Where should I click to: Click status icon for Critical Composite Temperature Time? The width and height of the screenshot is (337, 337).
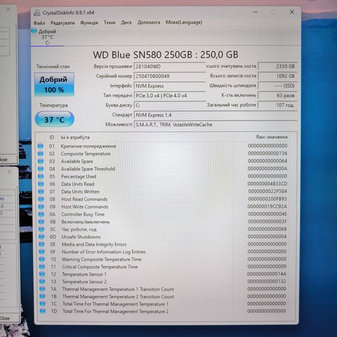(42, 267)
